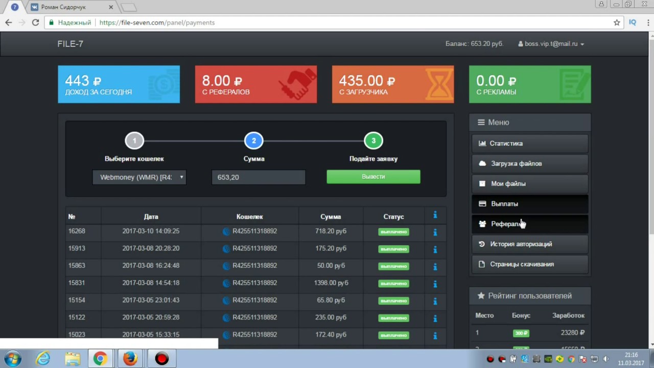
Task: Click the Дата column header
Action: pyautogui.click(x=151, y=217)
